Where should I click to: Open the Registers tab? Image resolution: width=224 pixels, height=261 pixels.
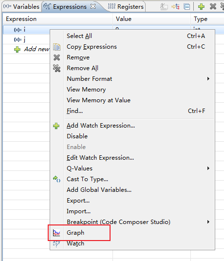(126, 7)
